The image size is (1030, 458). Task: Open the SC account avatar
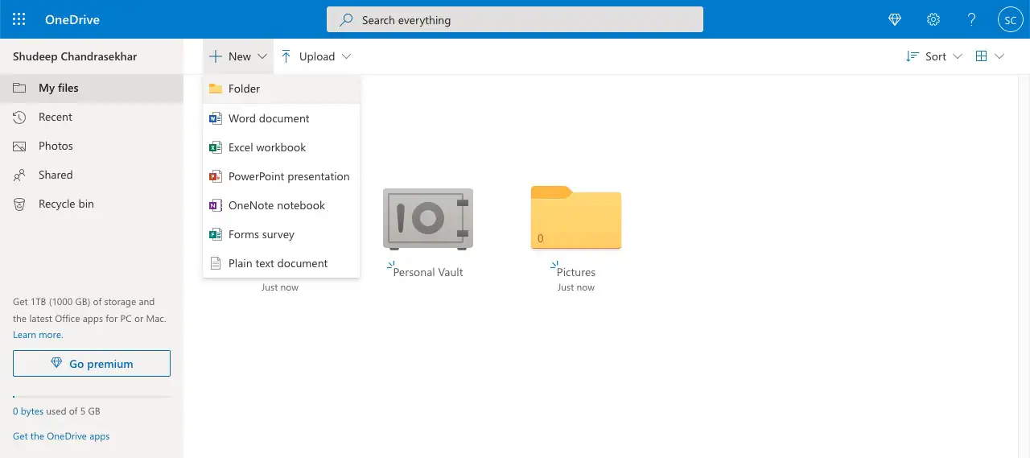tap(1010, 19)
